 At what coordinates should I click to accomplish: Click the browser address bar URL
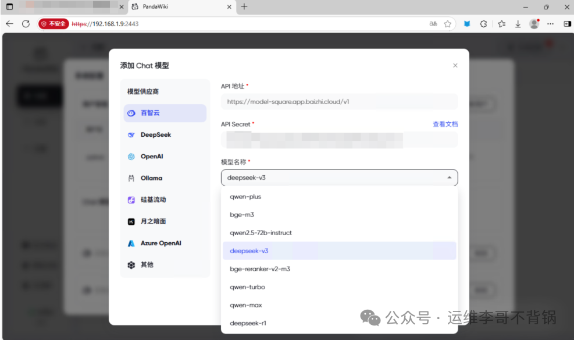[x=105, y=24]
